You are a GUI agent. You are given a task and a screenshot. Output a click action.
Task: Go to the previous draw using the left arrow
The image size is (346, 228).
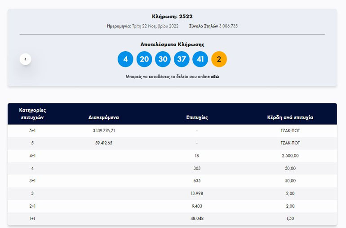tap(26, 59)
